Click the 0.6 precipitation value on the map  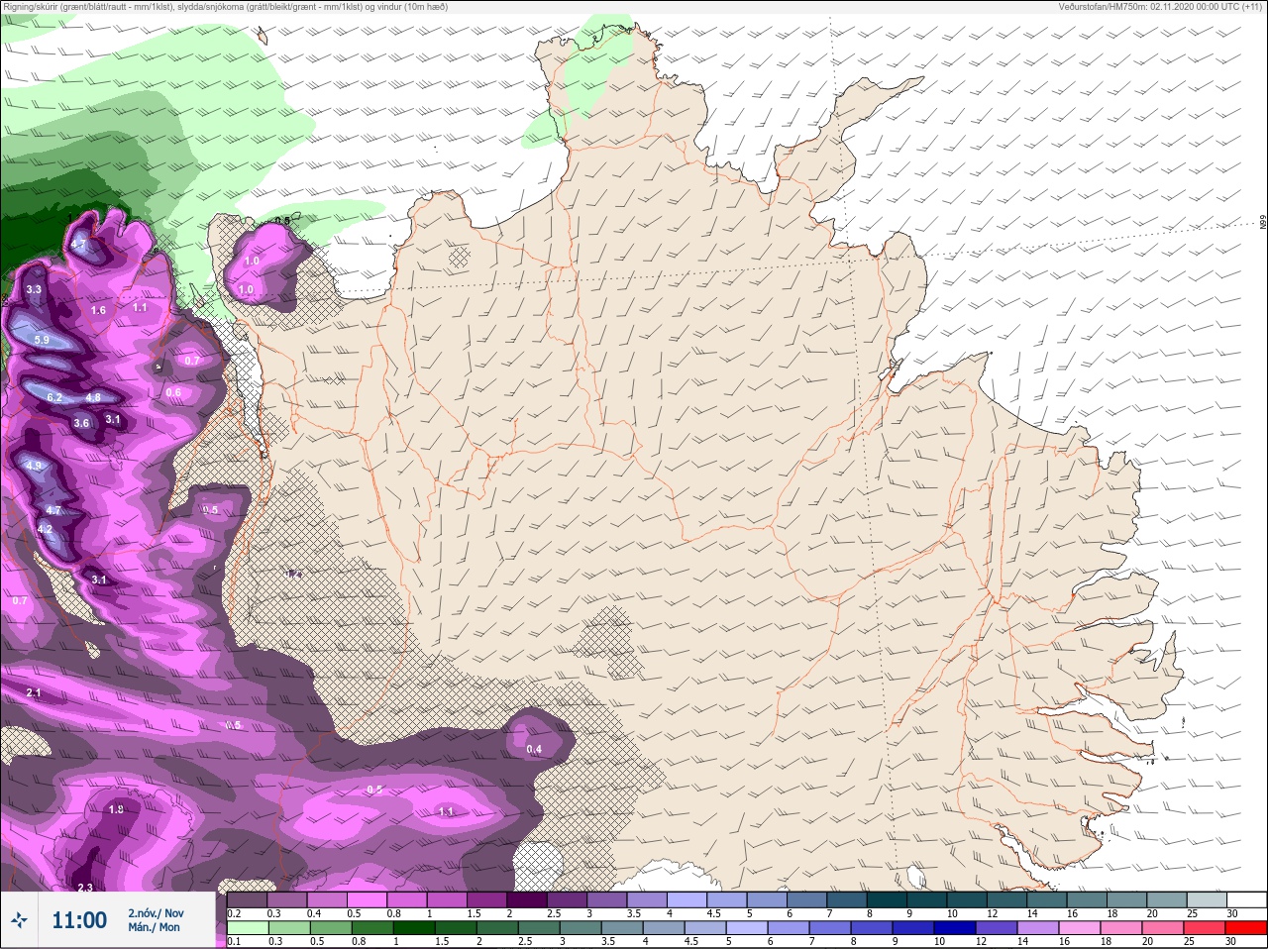click(x=173, y=392)
